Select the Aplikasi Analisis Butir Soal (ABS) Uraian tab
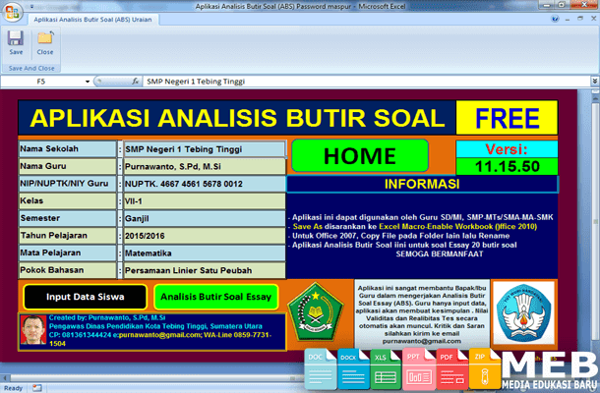 pyautogui.click(x=92, y=20)
